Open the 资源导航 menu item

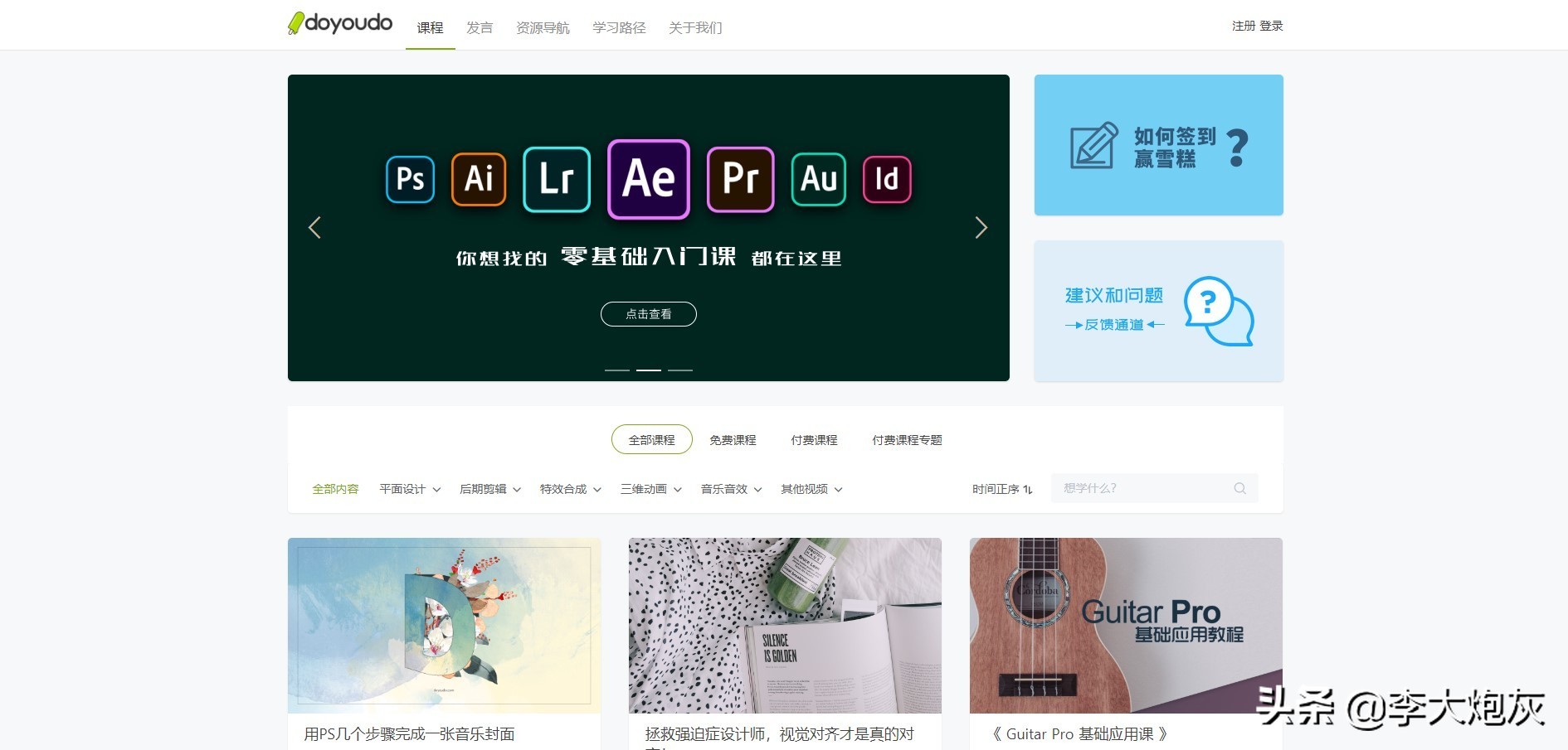tap(543, 27)
